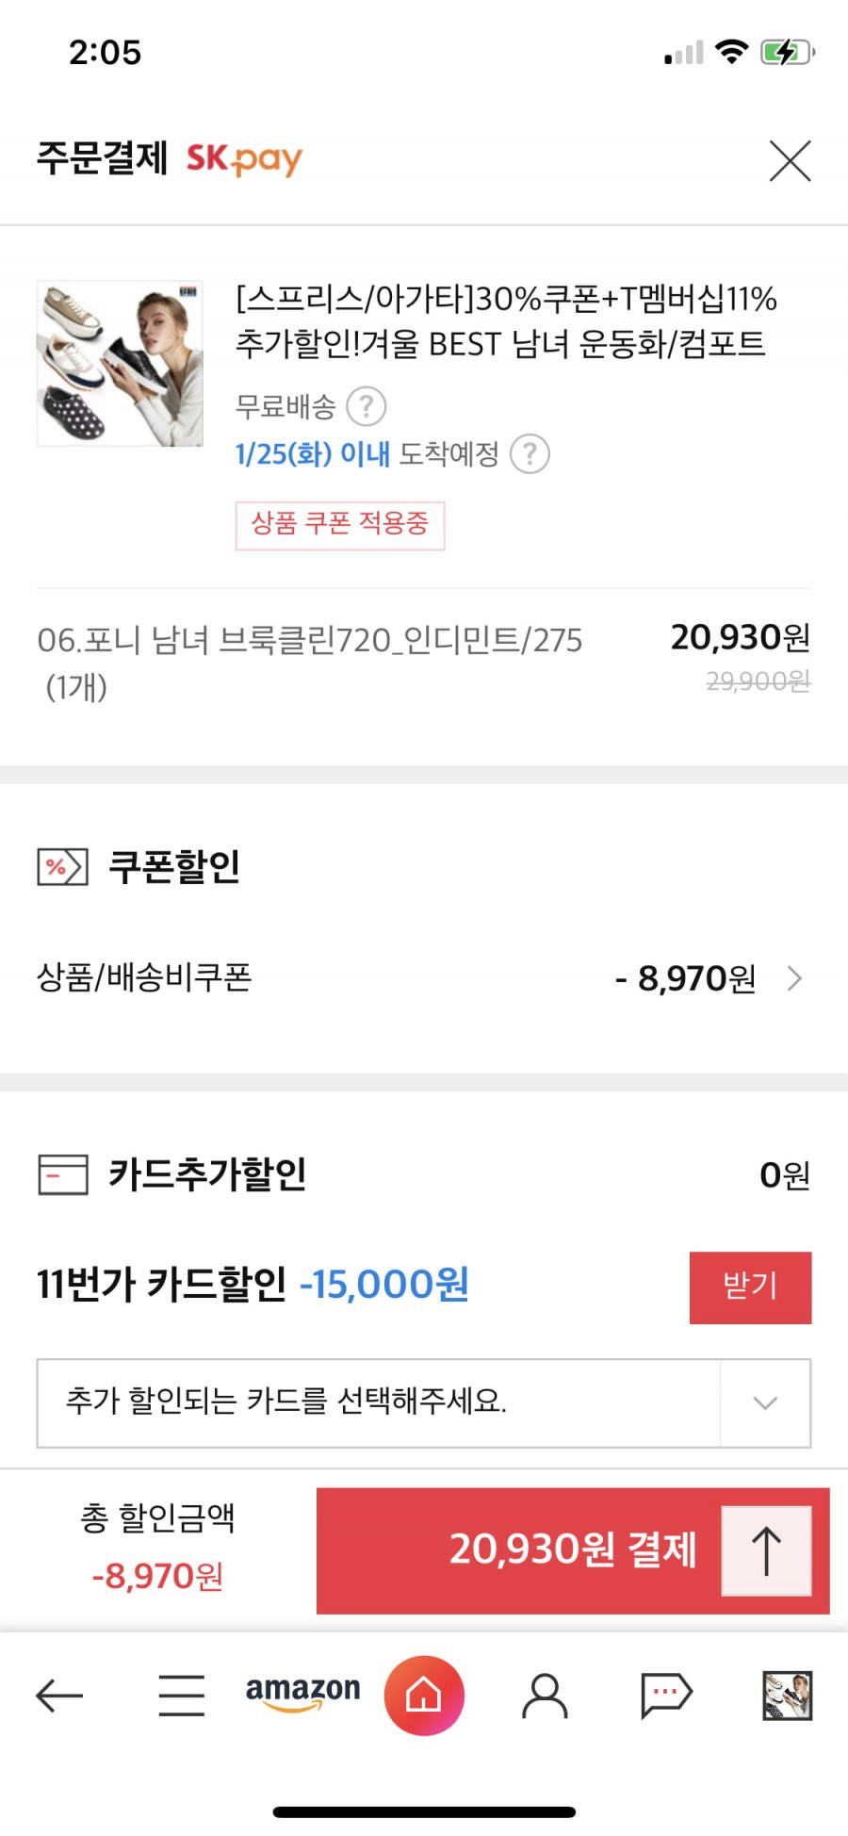Open recently viewed product thumbnail in bottom bar

(787, 1696)
